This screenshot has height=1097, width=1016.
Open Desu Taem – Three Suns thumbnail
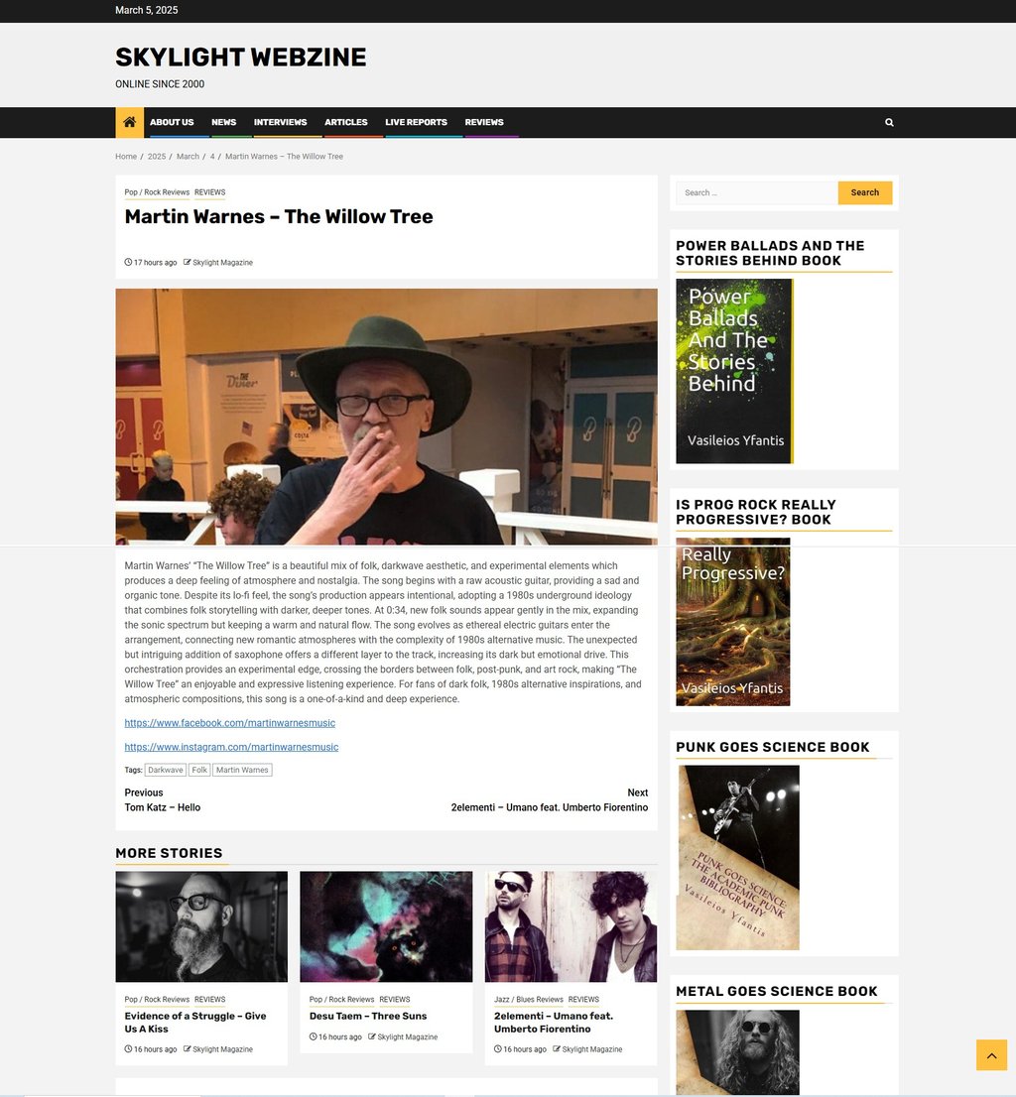[386, 926]
